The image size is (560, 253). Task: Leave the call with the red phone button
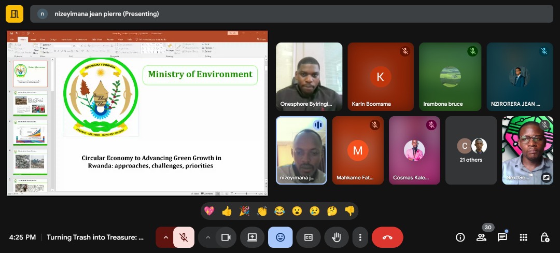pyautogui.click(x=387, y=237)
